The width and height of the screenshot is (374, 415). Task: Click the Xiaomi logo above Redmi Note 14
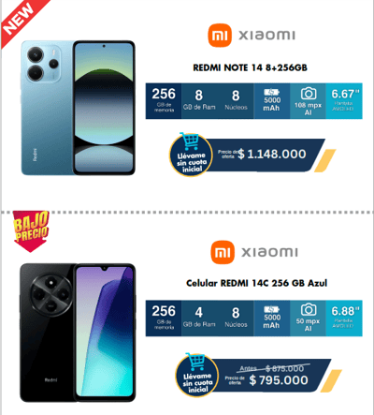tap(252, 36)
